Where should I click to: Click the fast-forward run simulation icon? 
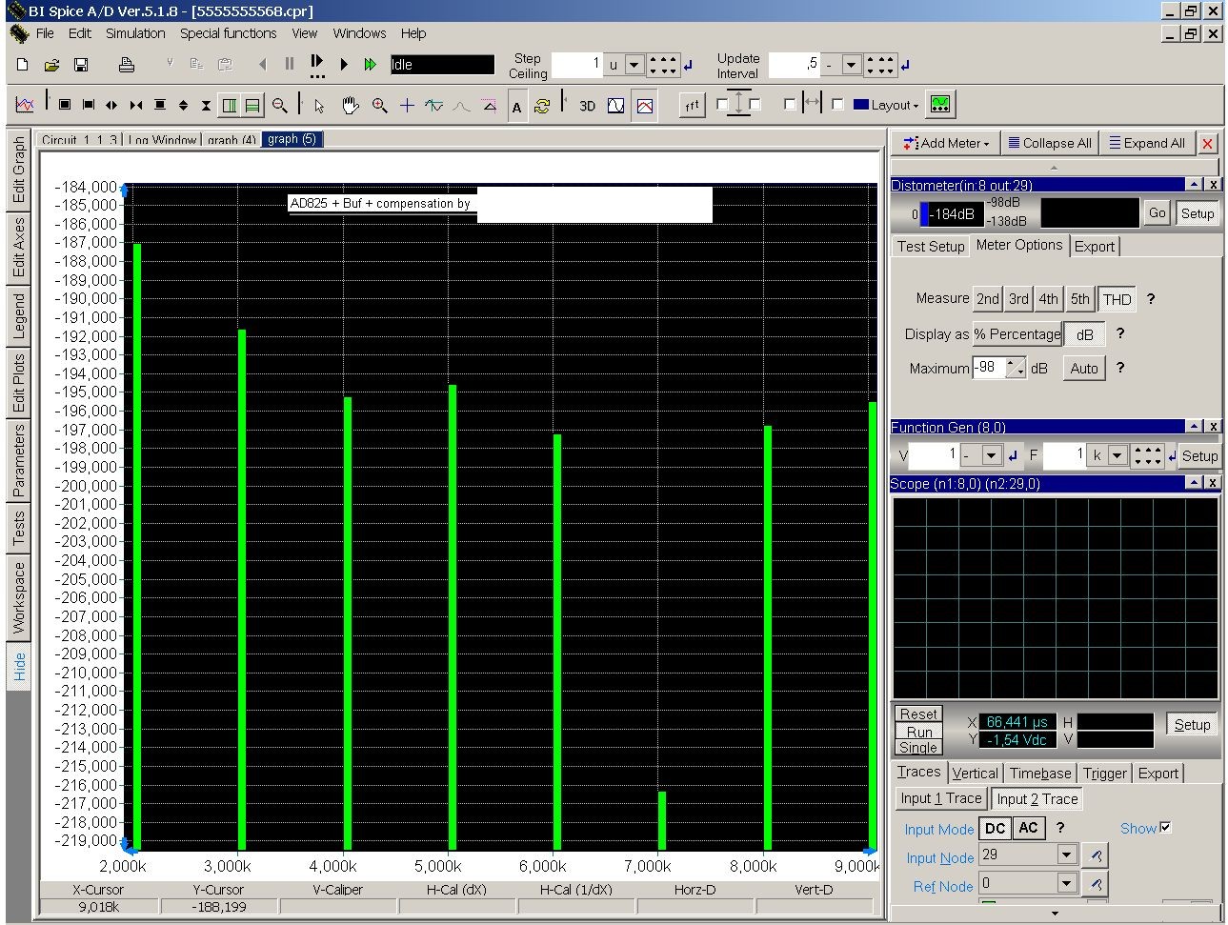pos(371,65)
